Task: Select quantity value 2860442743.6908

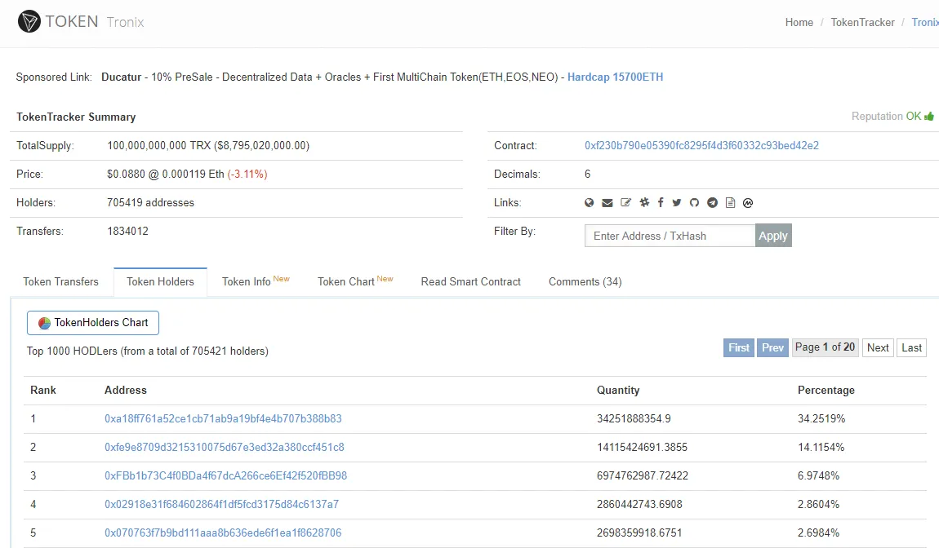Action: coord(639,504)
